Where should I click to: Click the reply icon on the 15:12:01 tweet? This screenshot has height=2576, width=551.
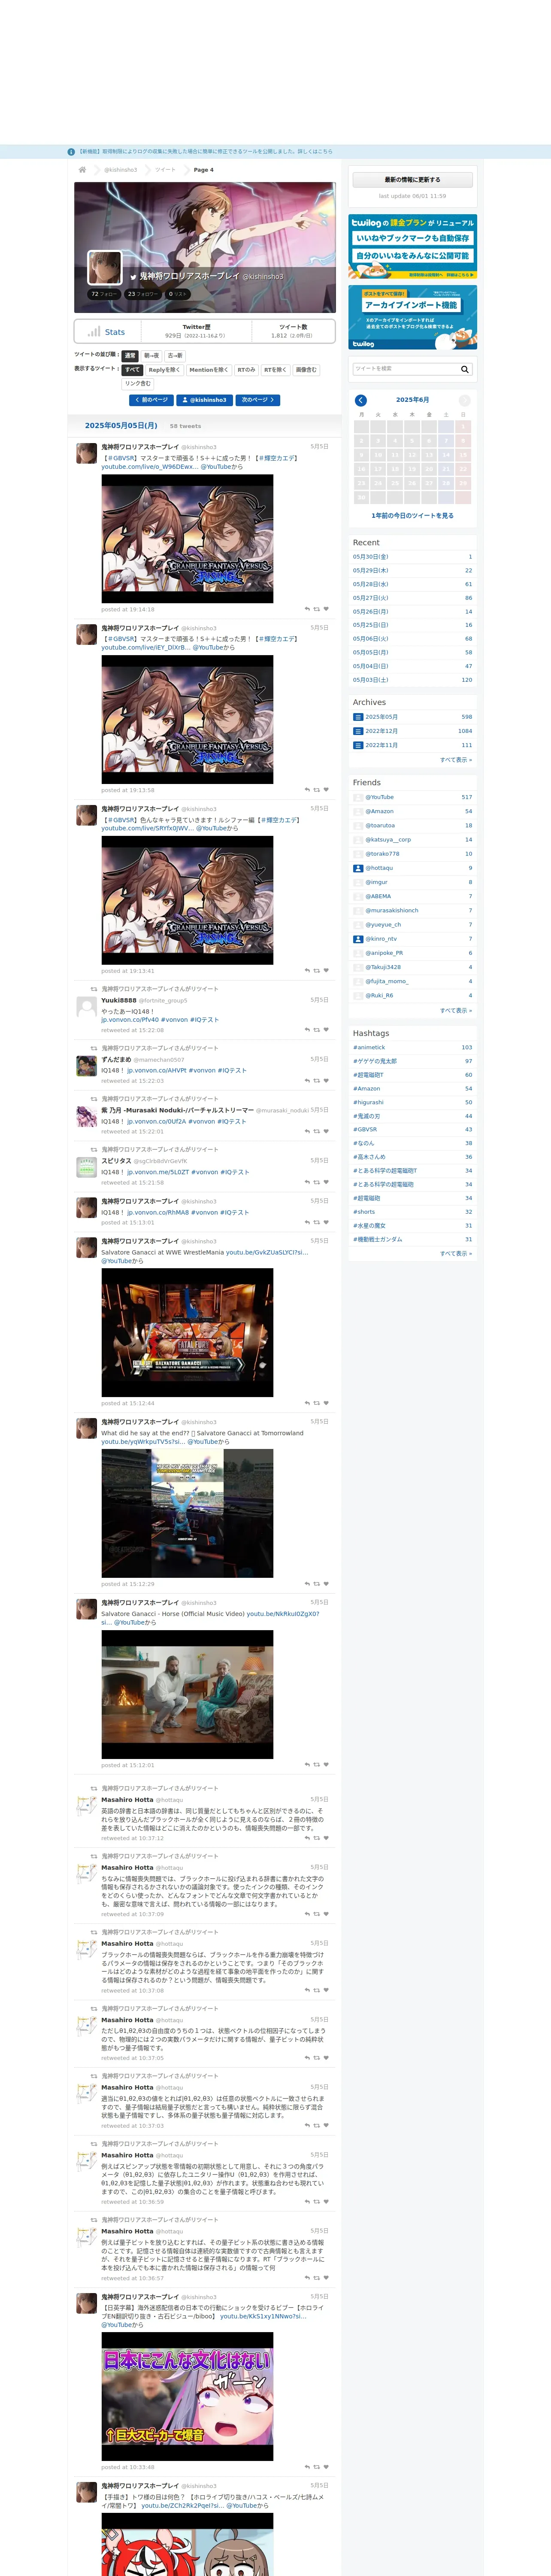click(307, 1765)
